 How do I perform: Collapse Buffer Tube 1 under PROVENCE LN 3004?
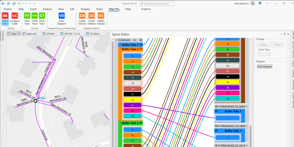point(243,111)
